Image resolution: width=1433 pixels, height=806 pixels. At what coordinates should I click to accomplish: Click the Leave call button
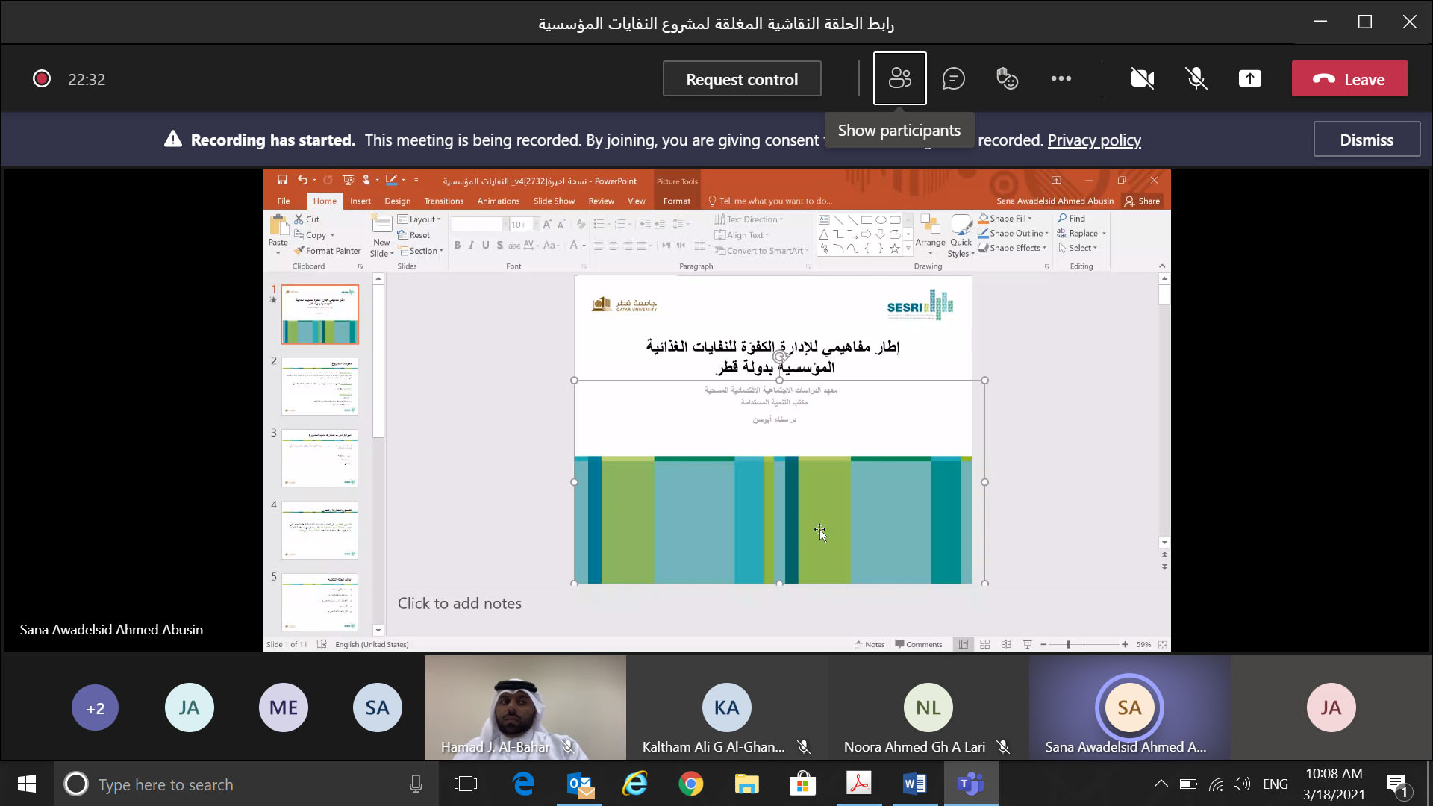tap(1349, 78)
